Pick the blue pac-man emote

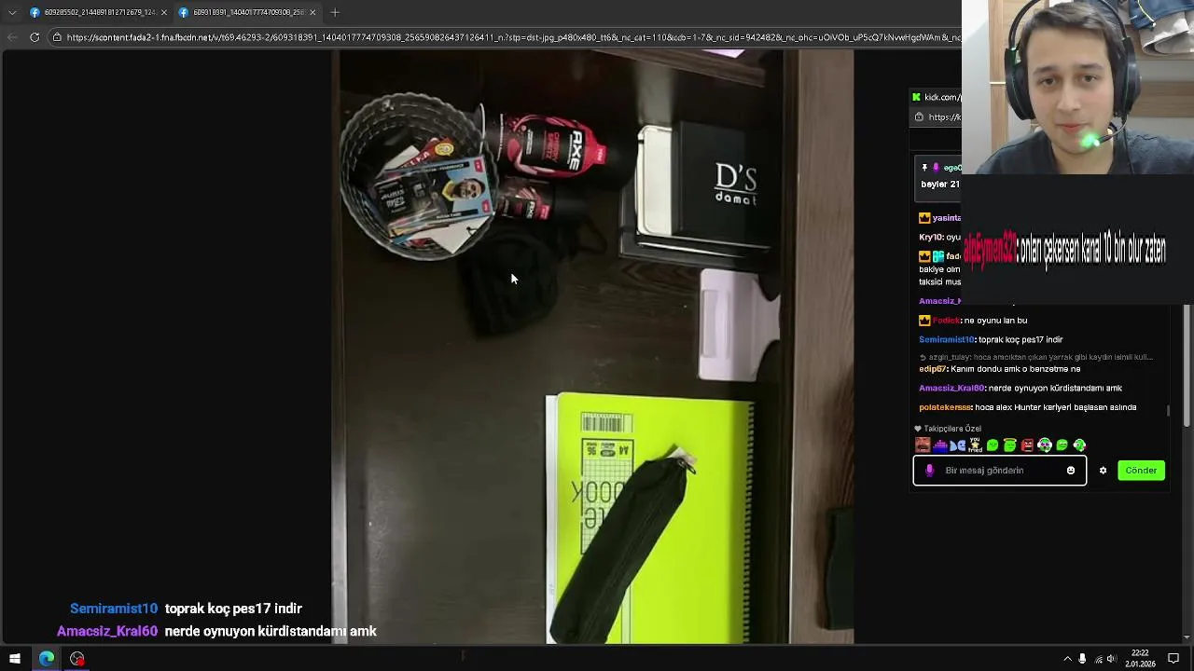click(x=957, y=445)
